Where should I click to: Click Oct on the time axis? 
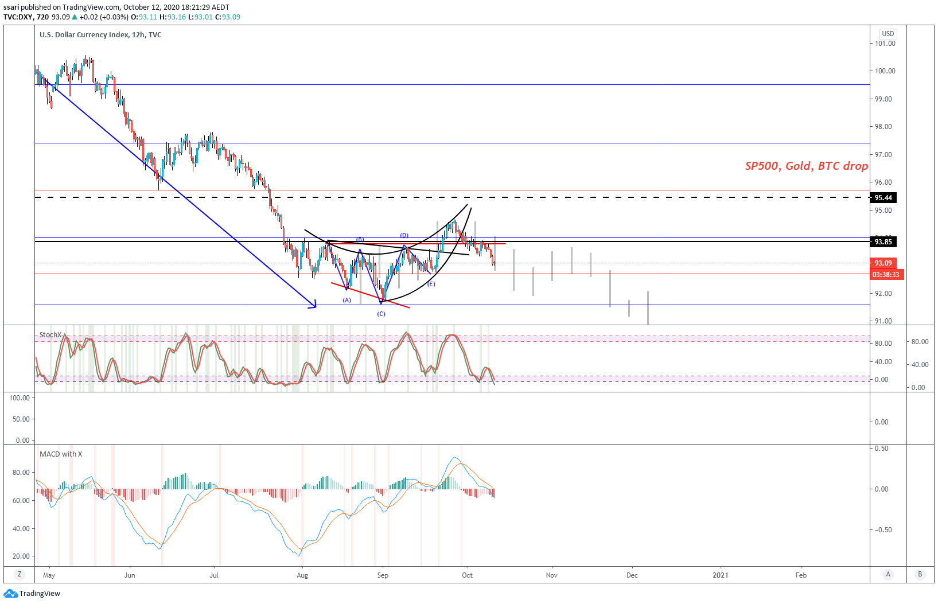468,575
